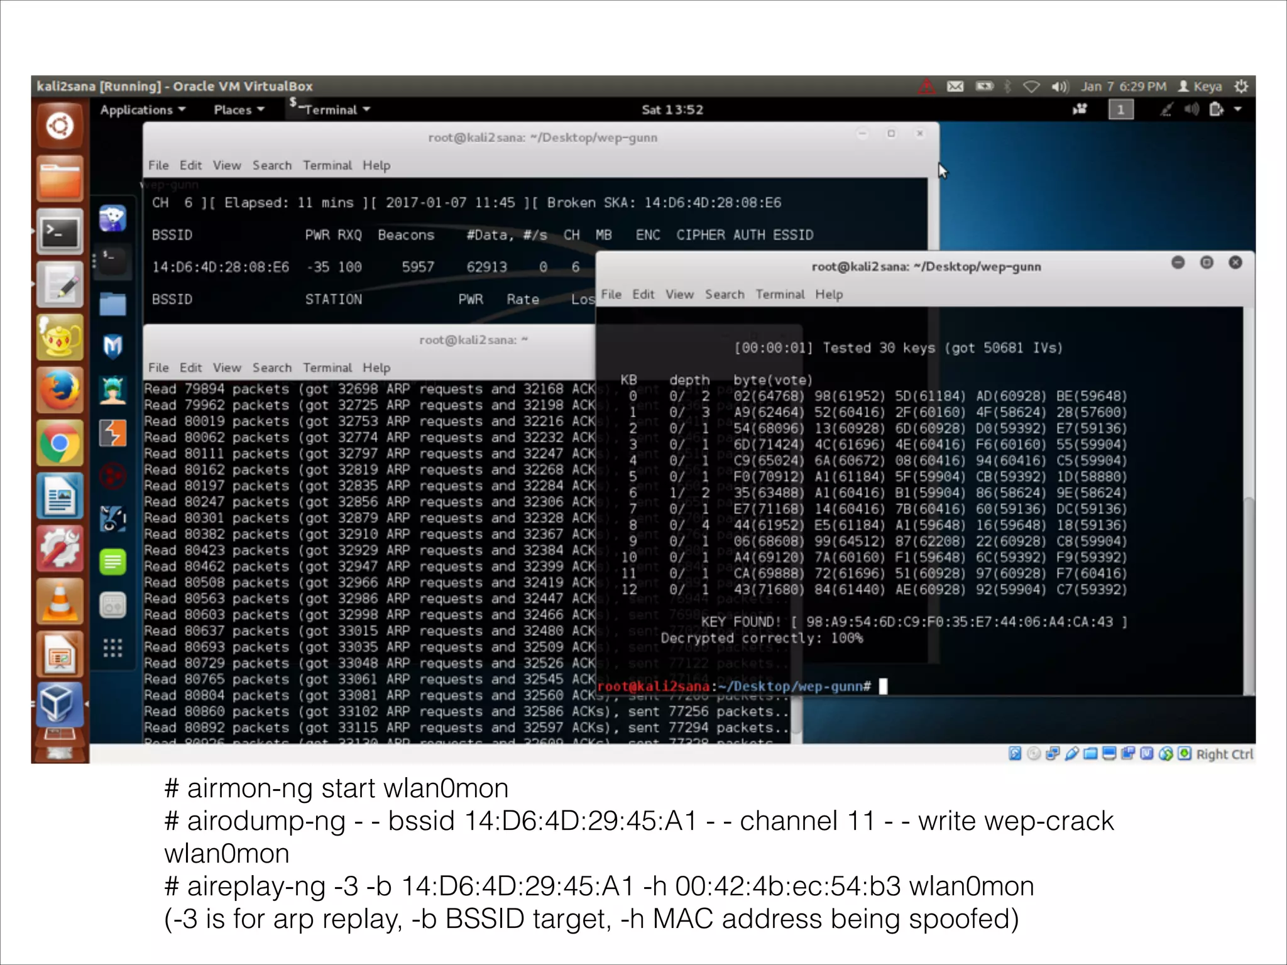
Task: Select the terminal icon in Kali dock
Action: click(x=112, y=261)
